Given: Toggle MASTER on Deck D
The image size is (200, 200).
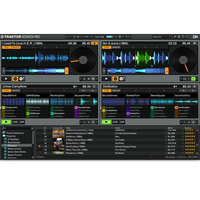Looking at the screenshot, I should [116, 91].
